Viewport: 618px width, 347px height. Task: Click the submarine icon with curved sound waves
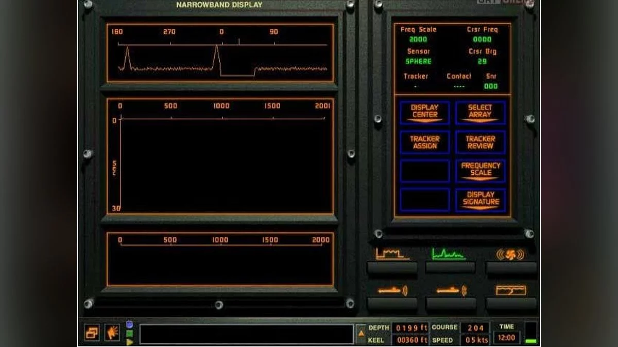[392, 290]
